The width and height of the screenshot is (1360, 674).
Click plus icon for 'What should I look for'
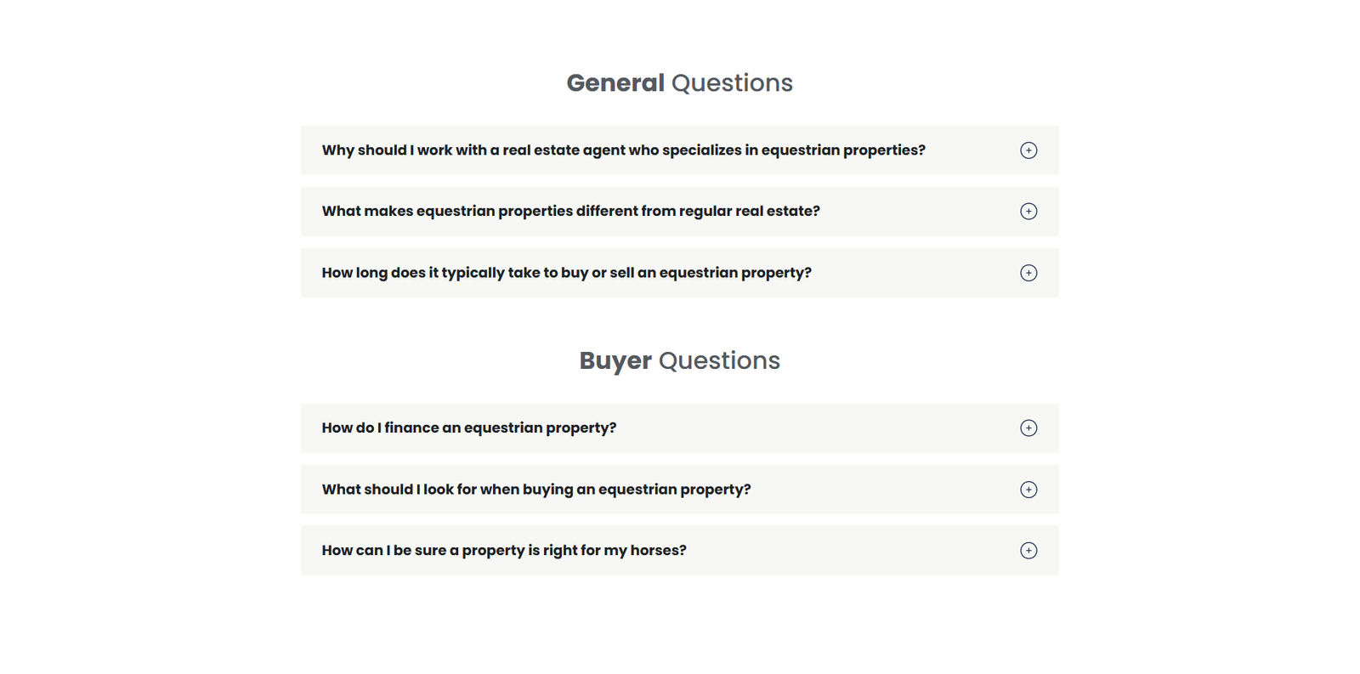[1028, 490]
